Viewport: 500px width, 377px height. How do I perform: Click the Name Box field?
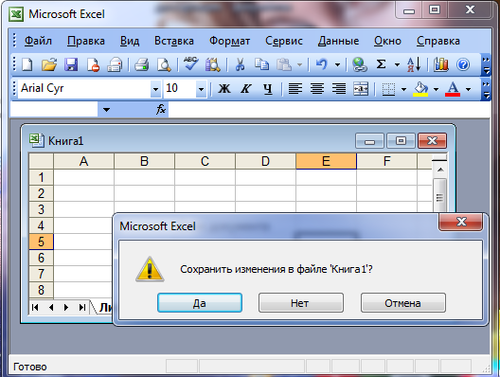click(x=54, y=110)
